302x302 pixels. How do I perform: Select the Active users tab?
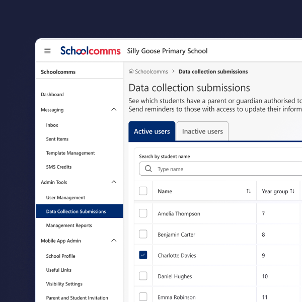point(152,131)
